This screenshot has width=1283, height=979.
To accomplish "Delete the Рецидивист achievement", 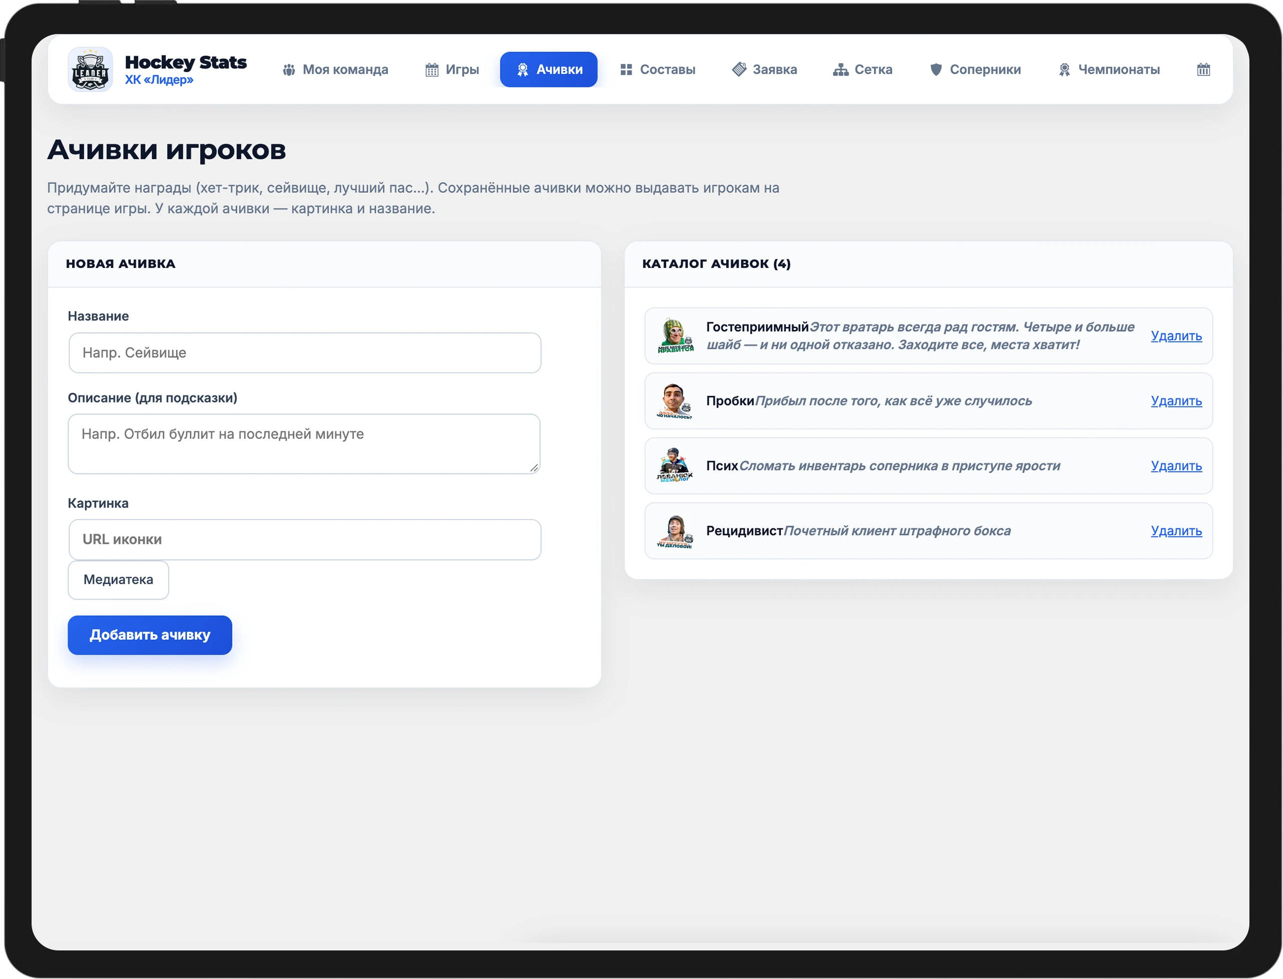I will 1176,531.
